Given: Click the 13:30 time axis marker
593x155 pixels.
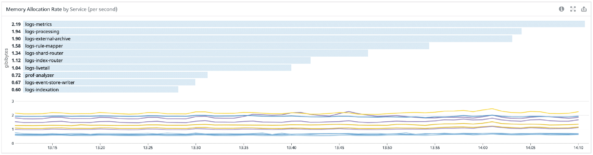Looking at the screenshot, I should coord(196,148).
